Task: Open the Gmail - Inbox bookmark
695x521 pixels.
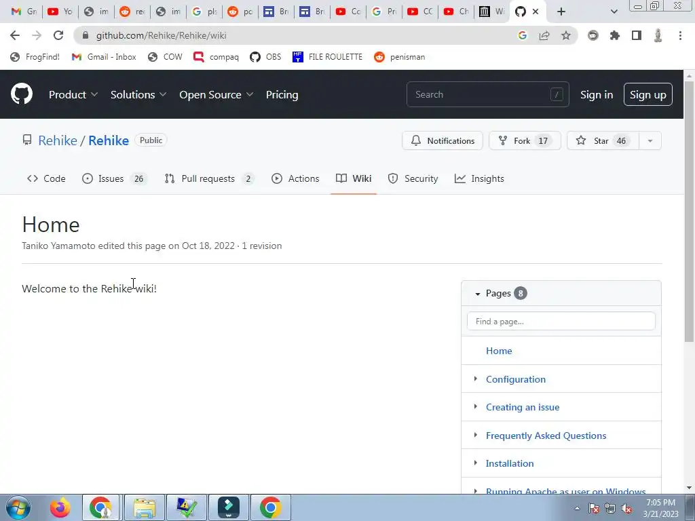Action: point(104,57)
